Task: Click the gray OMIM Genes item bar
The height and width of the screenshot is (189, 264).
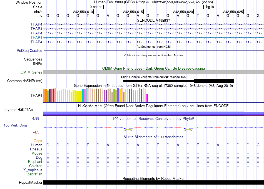Action: point(153,72)
